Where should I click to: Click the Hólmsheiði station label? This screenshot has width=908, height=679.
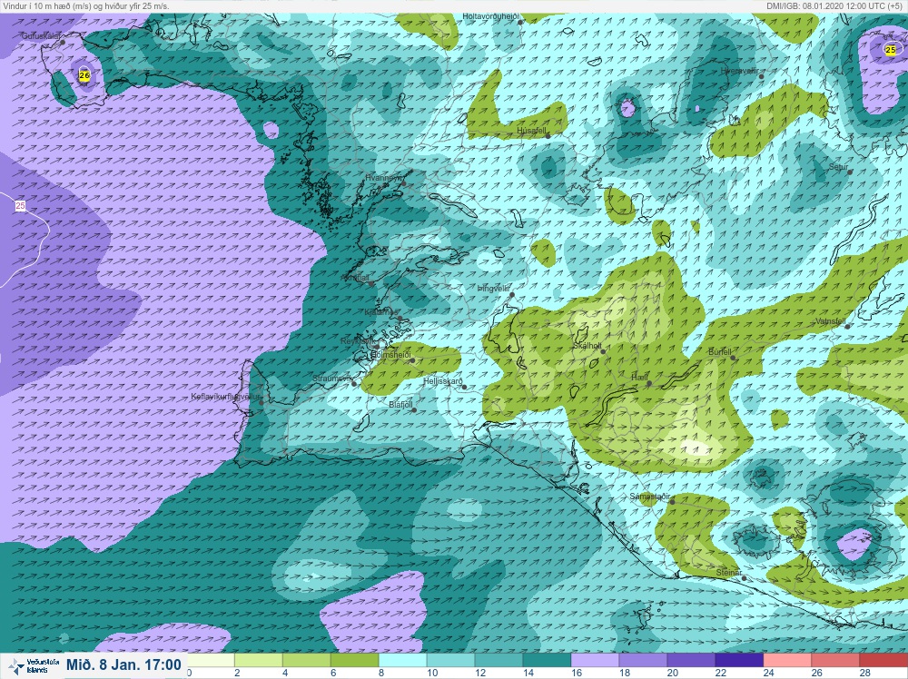(x=390, y=354)
